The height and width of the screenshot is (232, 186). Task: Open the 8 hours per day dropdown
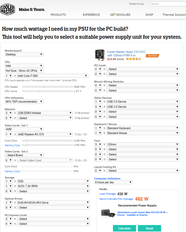pyautogui.click(x=113, y=182)
